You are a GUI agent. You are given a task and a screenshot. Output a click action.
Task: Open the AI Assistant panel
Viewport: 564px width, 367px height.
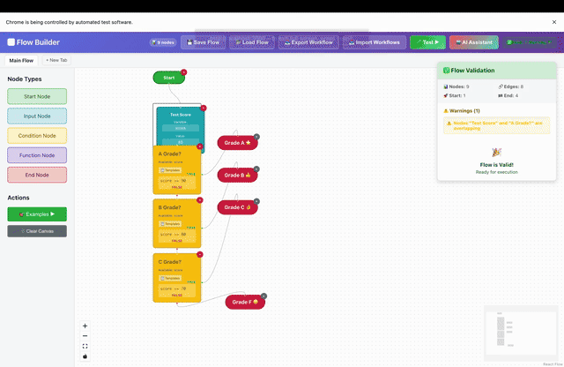coord(473,41)
